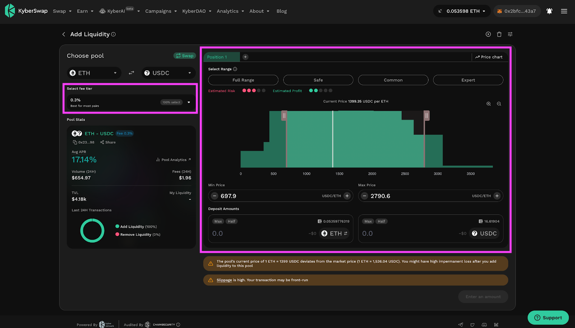Open the About menu
Image resolution: width=575 pixels, height=328 pixels.
click(x=259, y=11)
